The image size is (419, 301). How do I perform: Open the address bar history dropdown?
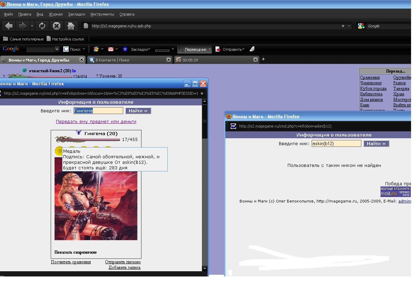coord(349,26)
